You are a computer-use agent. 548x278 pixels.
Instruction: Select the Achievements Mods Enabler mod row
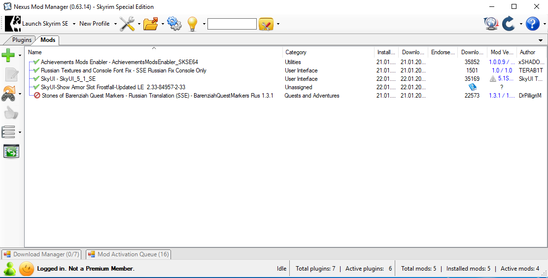(x=286, y=62)
